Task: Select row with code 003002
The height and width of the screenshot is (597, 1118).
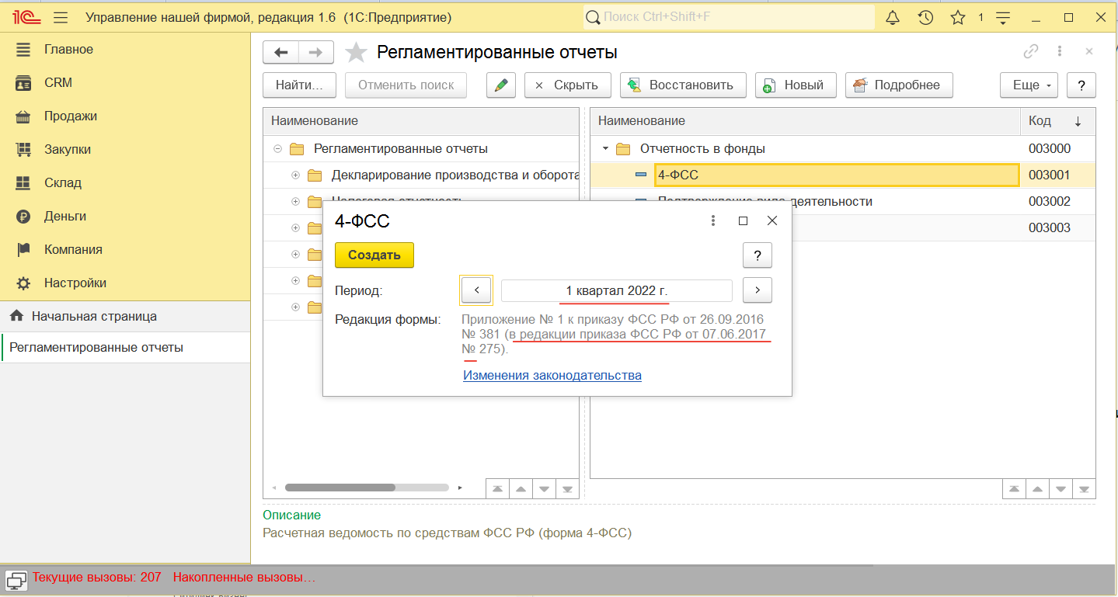Action: [843, 201]
